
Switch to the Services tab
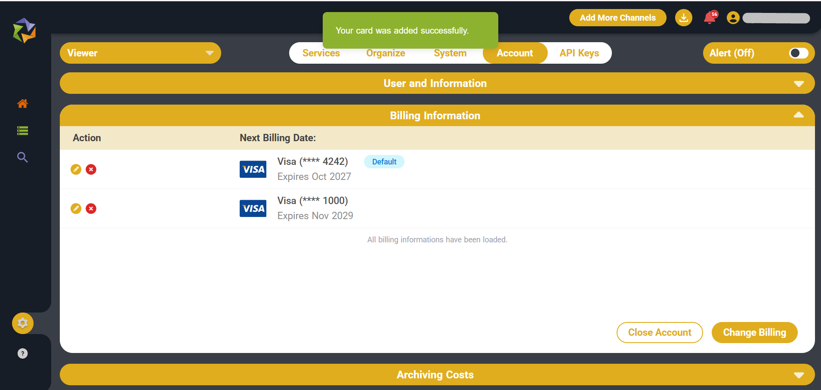point(321,53)
